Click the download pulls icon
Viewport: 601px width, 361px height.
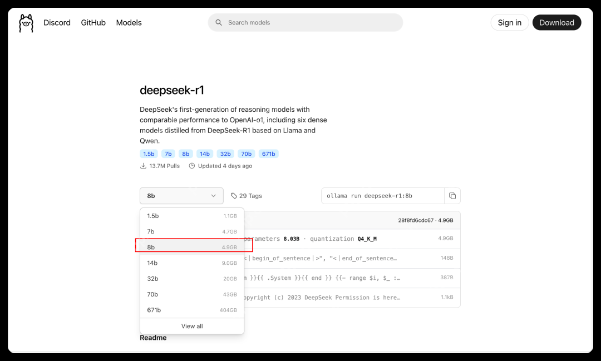pyautogui.click(x=143, y=166)
